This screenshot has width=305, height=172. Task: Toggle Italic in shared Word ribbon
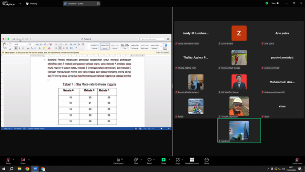coord(20,48)
